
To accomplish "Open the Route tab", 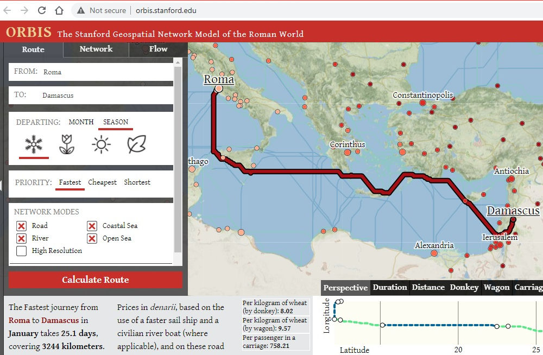I will (x=33, y=49).
